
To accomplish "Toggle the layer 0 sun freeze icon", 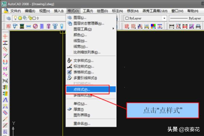I will click(20, 18).
